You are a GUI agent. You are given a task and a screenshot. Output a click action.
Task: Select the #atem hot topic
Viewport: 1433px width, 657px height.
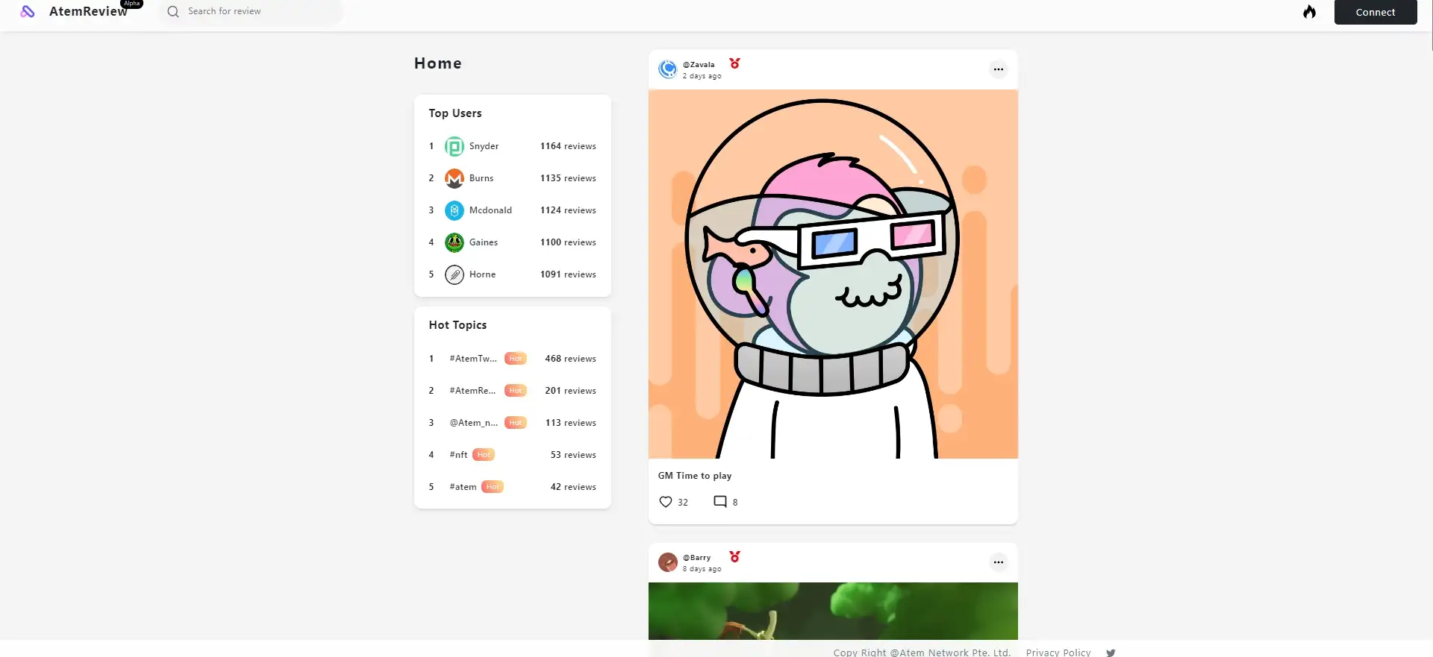pos(463,487)
